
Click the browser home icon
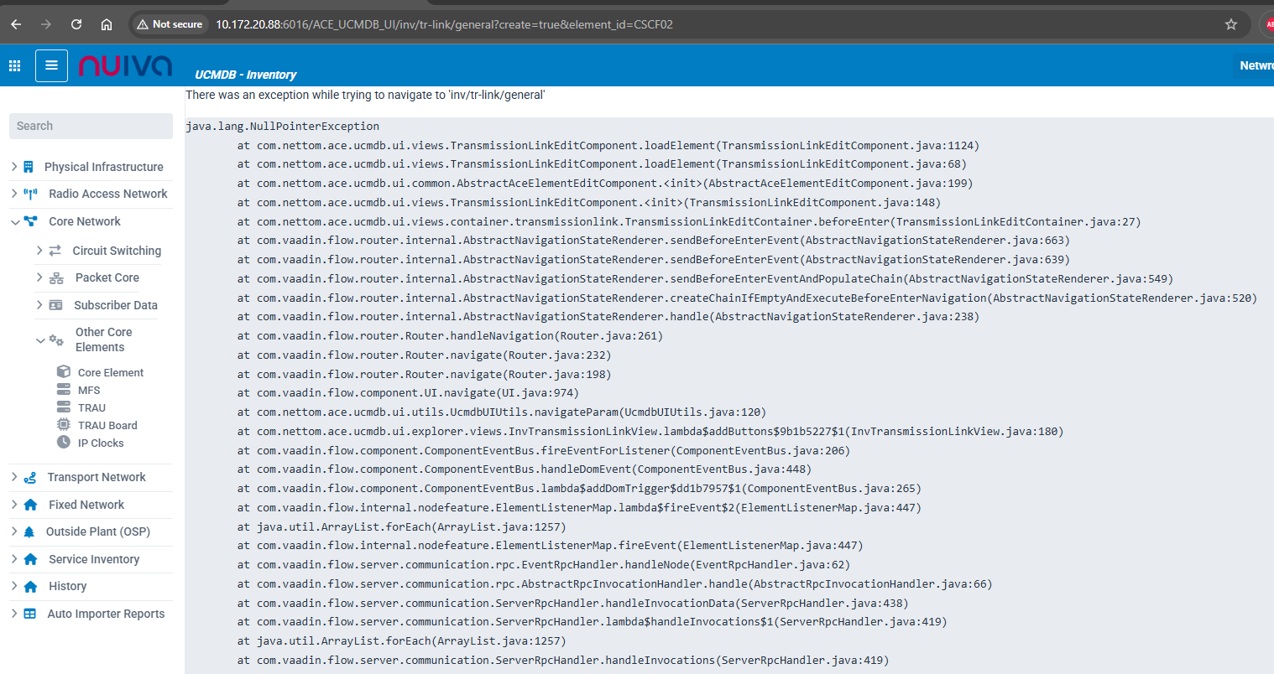(107, 24)
